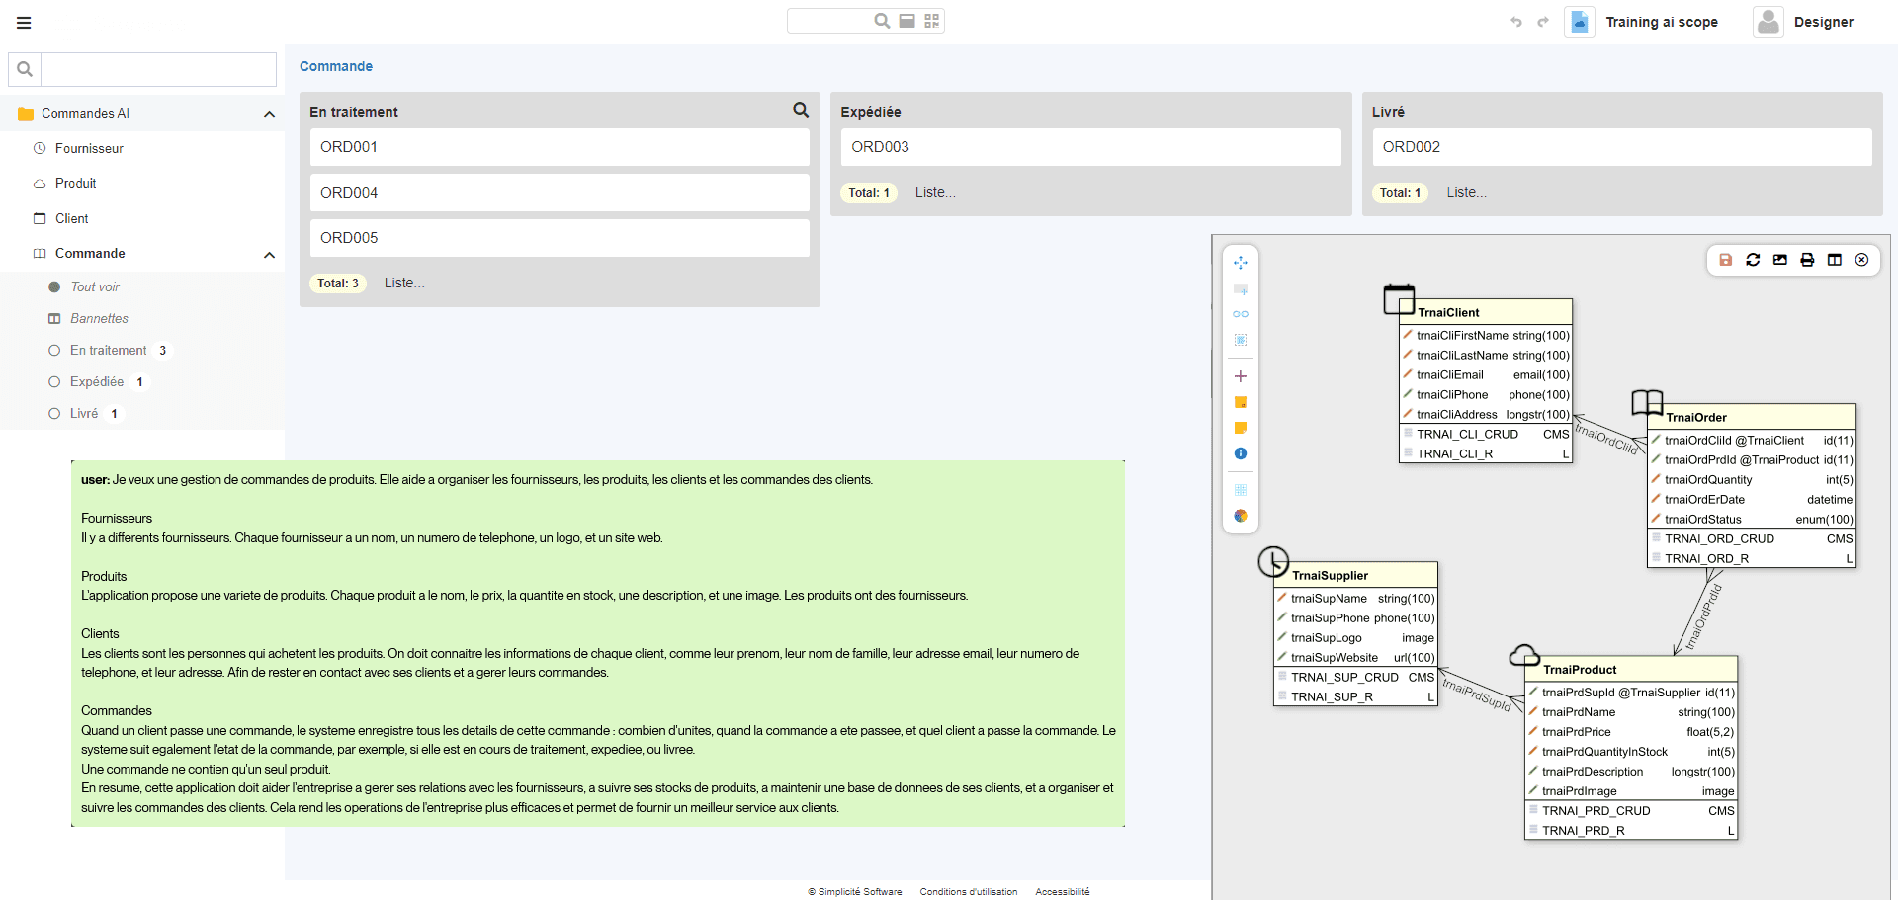Click the top global search magnifier
The image size is (1898, 900).
(x=882, y=21)
